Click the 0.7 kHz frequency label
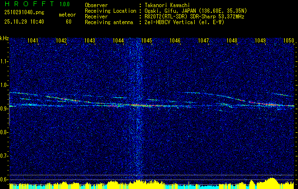 pyautogui.click(x=4, y=156)
